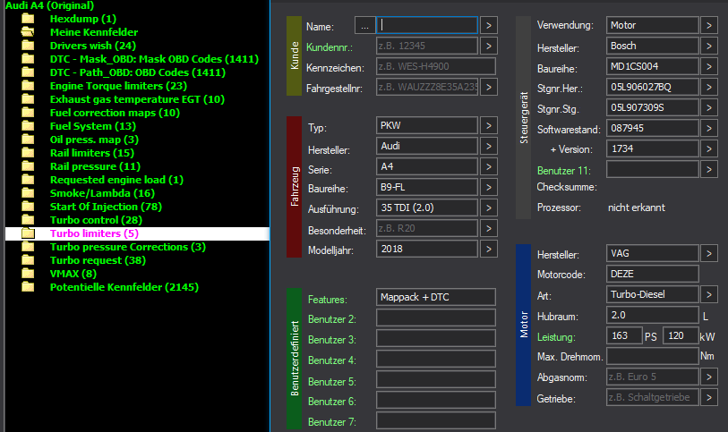This screenshot has height=432, width=728.
Task: Open the Turbo limiters folder icon
Action: pyautogui.click(x=28, y=233)
